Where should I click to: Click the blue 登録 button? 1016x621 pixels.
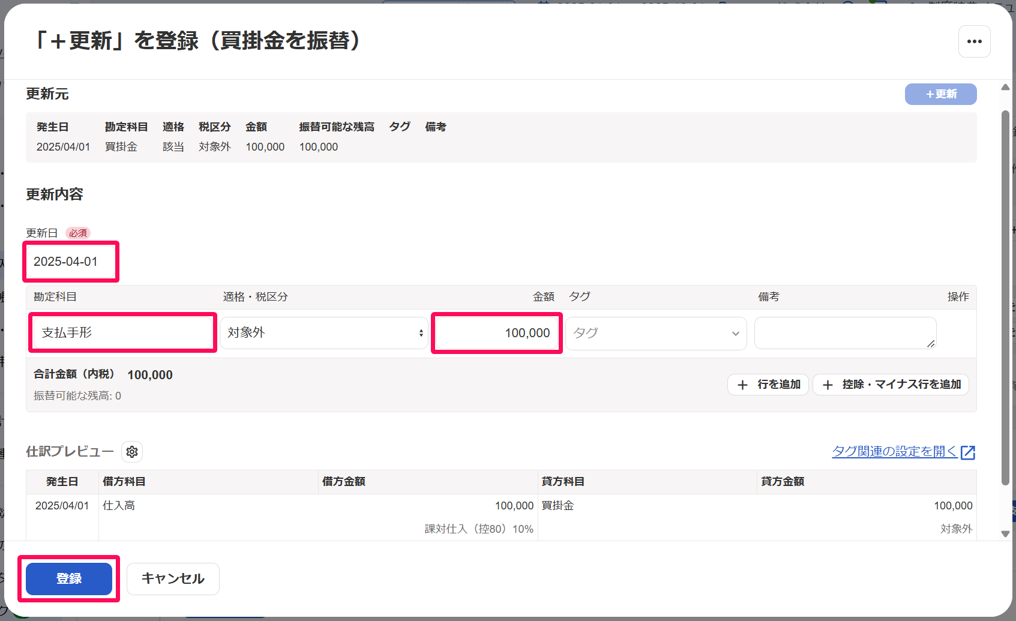[69, 578]
